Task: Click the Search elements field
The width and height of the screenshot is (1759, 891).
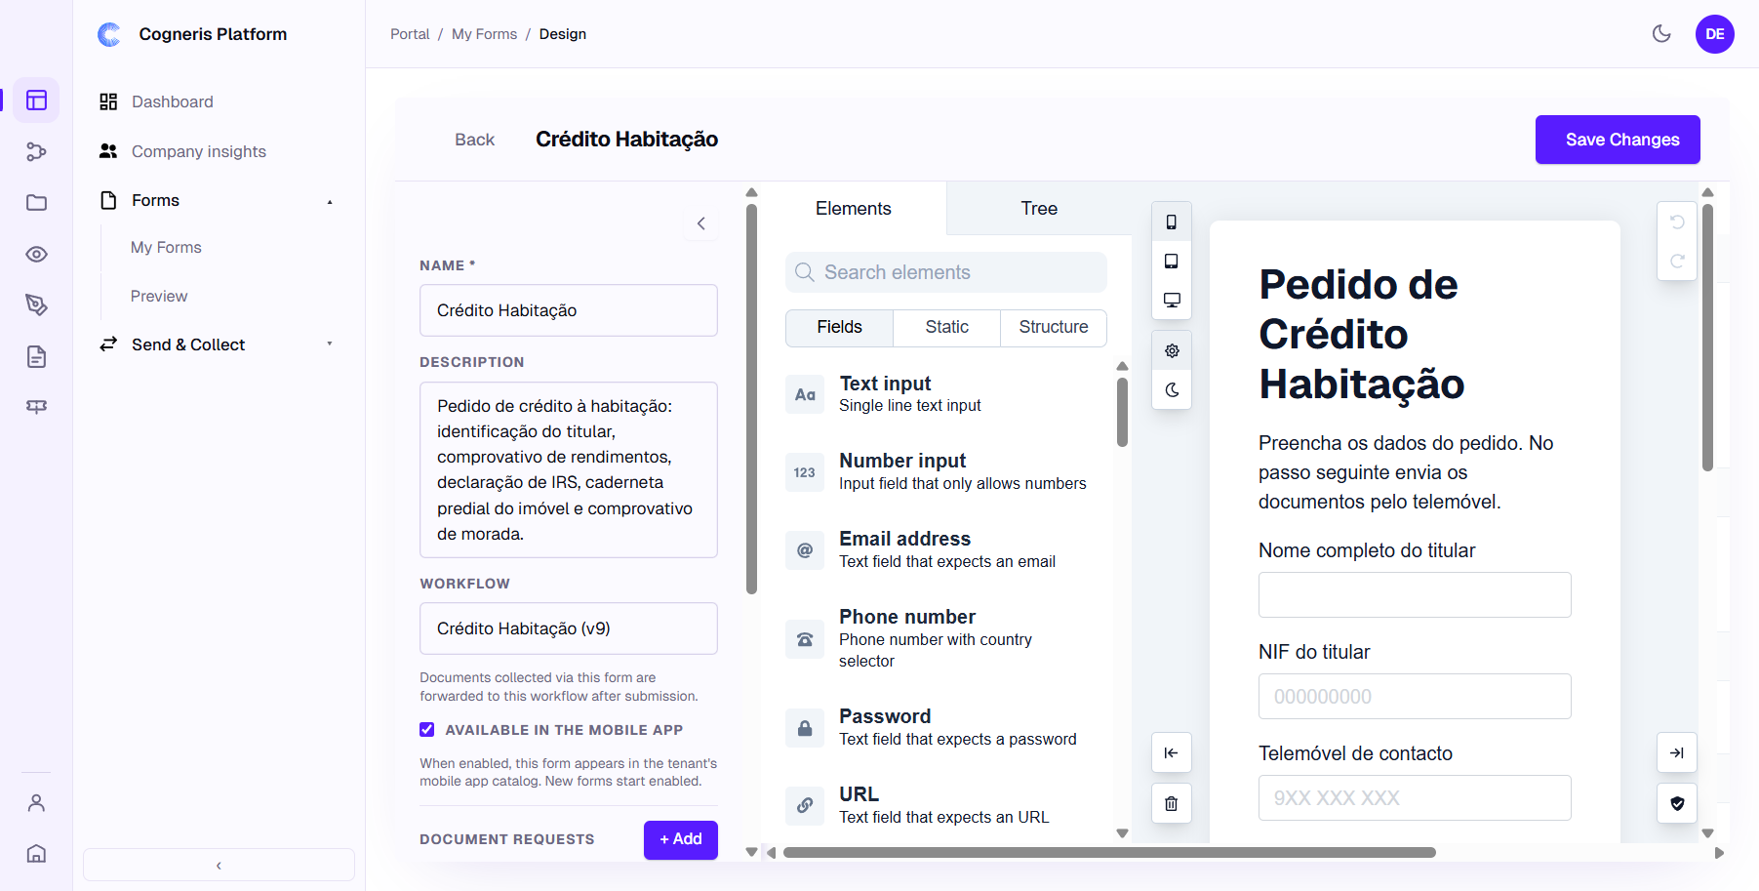Action: 946,272
